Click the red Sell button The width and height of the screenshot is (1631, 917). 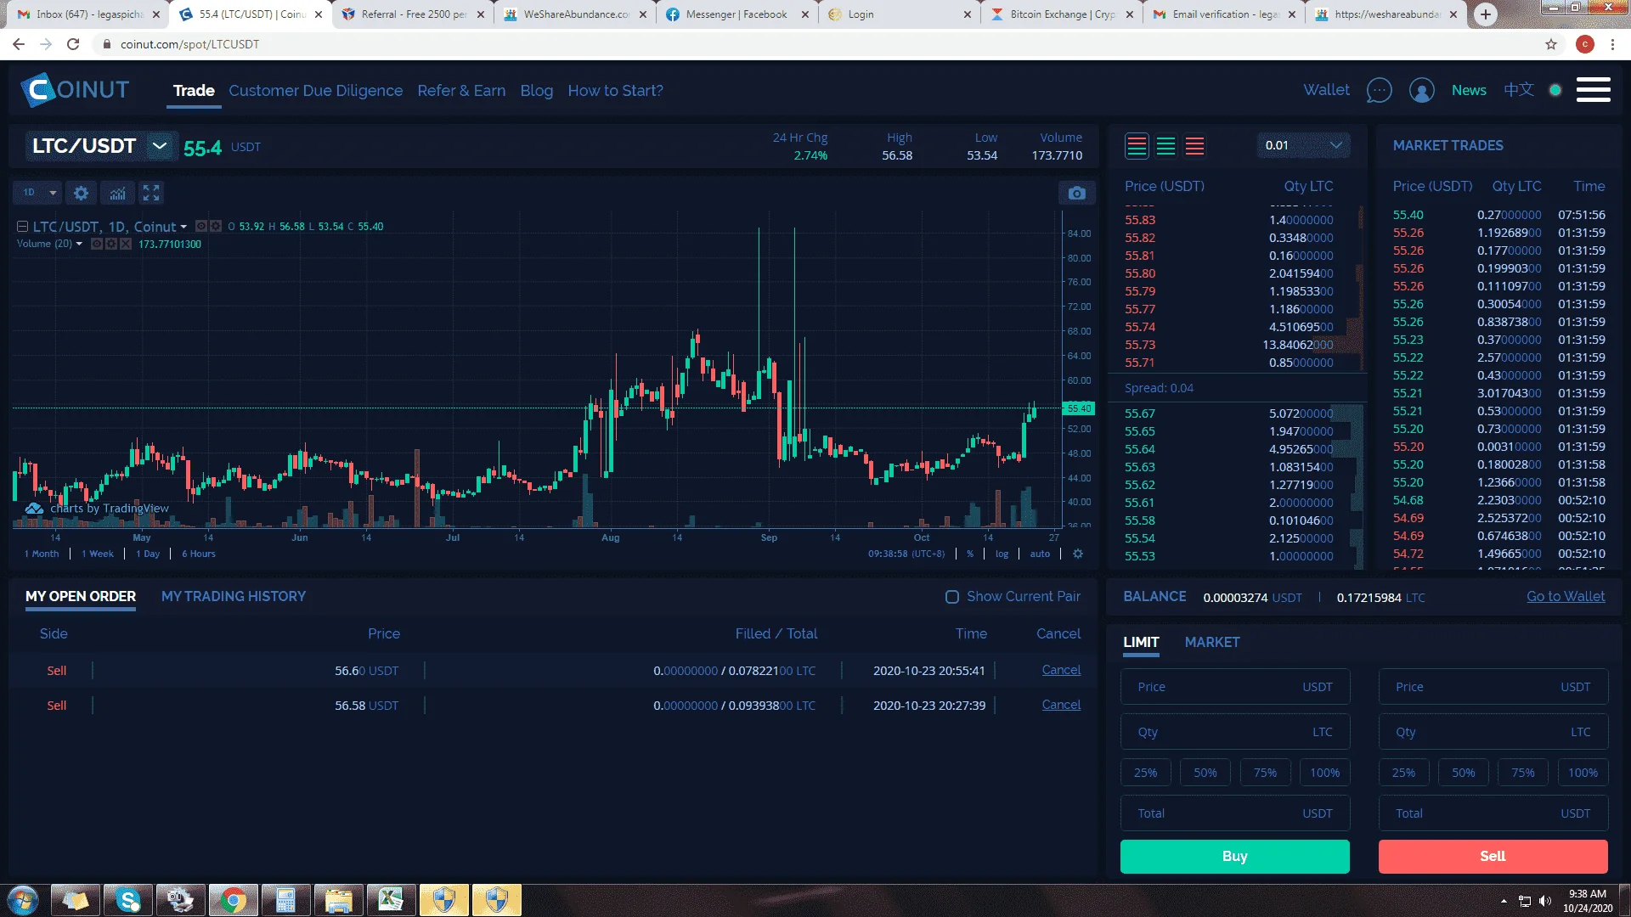pos(1493,857)
